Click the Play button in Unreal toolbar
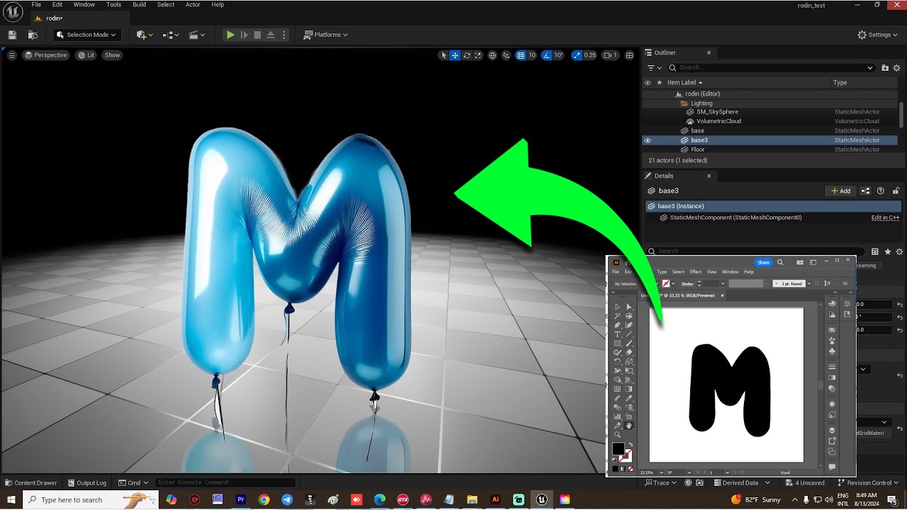 point(230,35)
